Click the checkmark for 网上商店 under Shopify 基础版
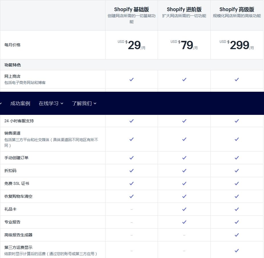Screen dimensions: 264x258 pos(131,79)
